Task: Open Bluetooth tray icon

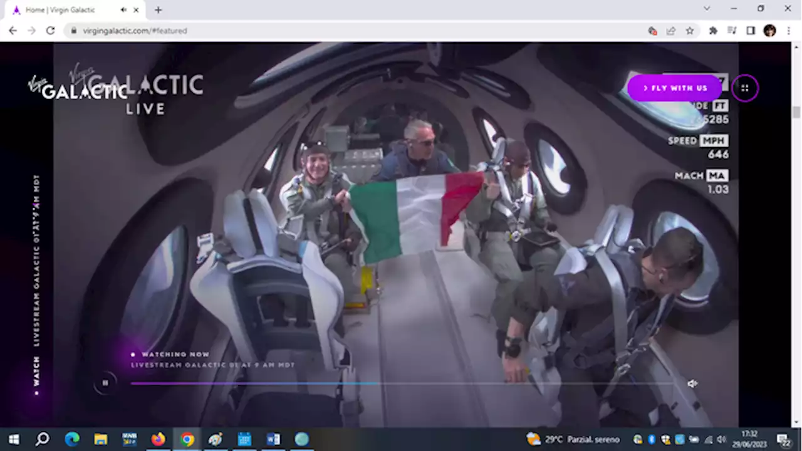Action: [652, 440]
